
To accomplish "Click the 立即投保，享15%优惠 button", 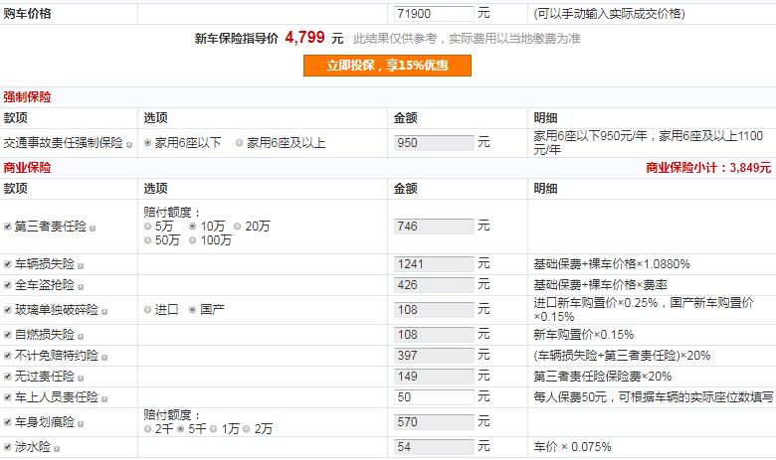I will coord(387,66).
